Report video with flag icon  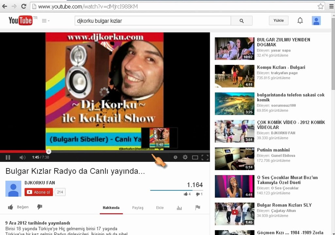[x=198, y=208]
